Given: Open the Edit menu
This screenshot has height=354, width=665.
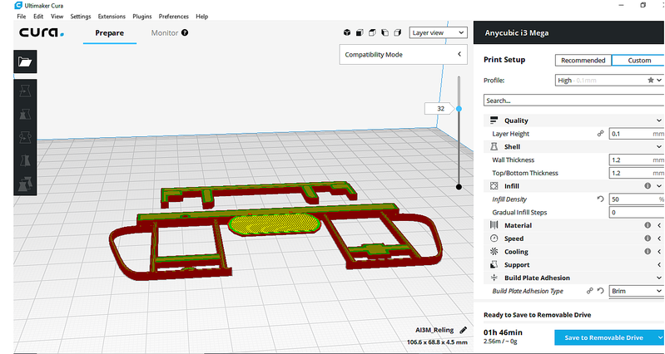Looking at the screenshot, I should click(38, 17).
